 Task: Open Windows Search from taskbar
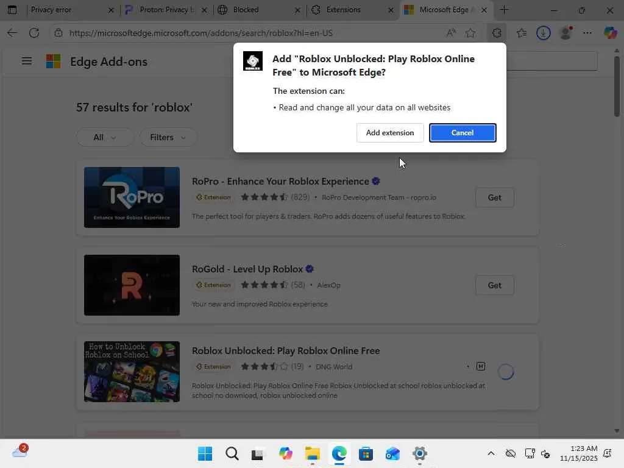click(232, 453)
